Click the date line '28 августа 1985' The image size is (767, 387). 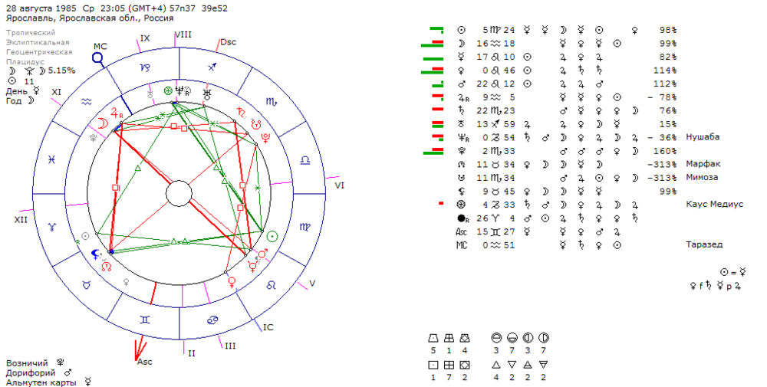pyautogui.click(x=43, y=8)
